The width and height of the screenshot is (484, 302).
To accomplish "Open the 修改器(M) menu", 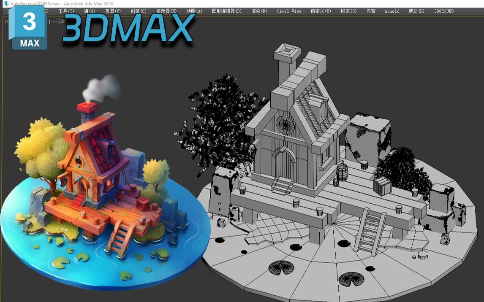I will coord(166,11).
